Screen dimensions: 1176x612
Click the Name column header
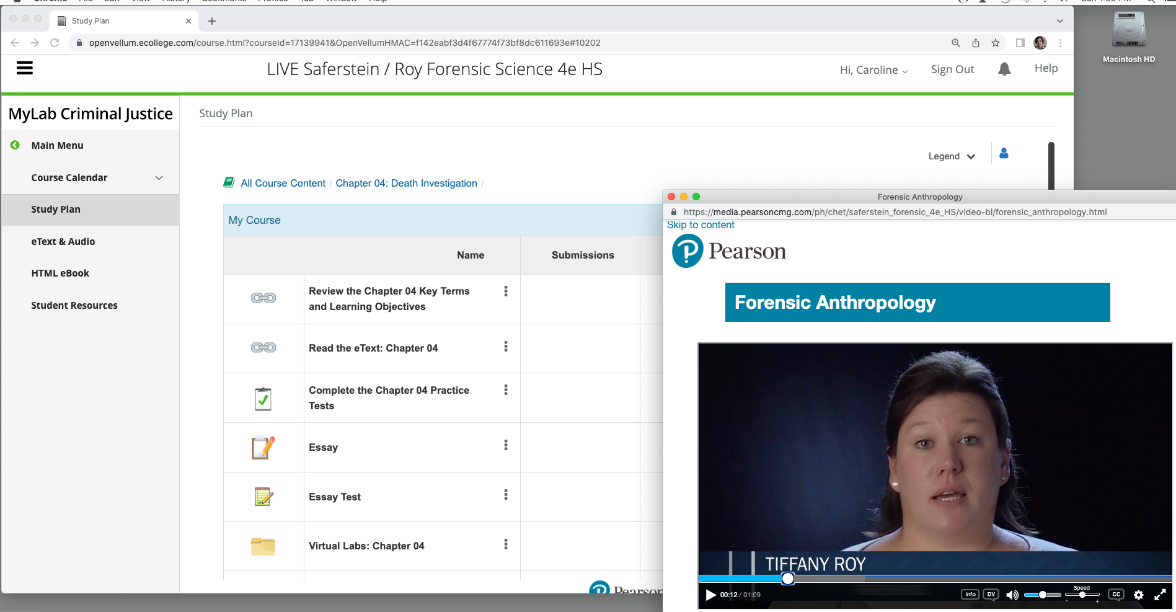click(x=471, y=255)
